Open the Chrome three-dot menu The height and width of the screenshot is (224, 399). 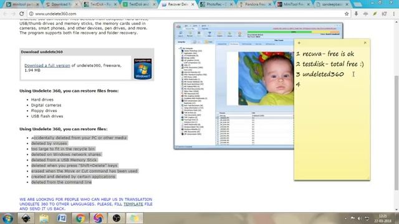pyautogui.click(x=393, y=14)
